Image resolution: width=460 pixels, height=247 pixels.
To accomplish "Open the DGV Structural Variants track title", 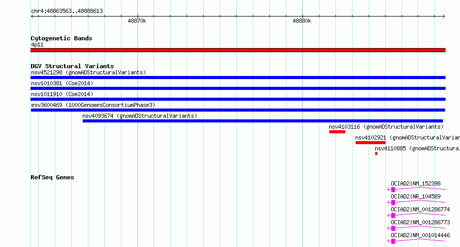I will point(72,66).
